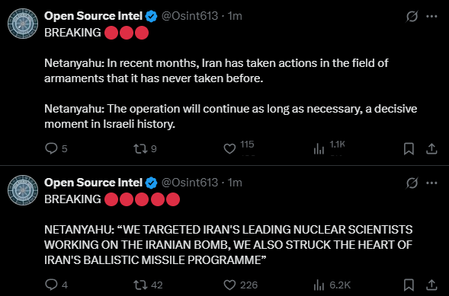This screenshot has height=296, width=449.
Task: Share the first tweet
Action: pos(431,149)
